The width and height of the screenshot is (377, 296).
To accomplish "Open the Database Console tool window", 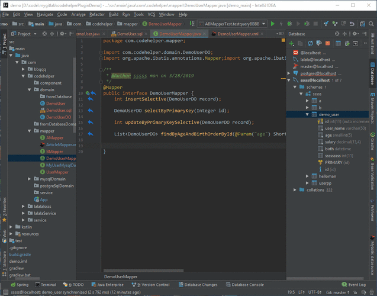I will click(x=245, y=285).
